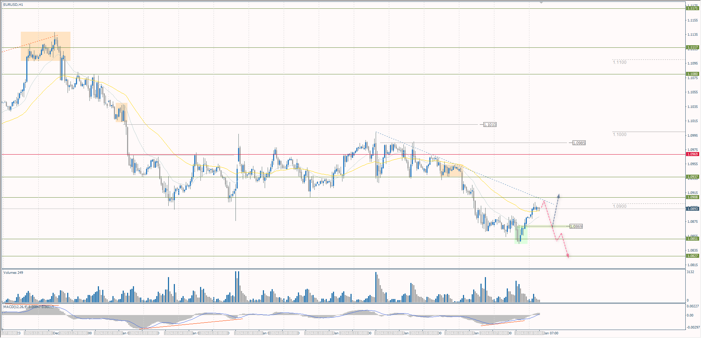Select the blue upward forecast arrow
Screen dimensions: 701x338
[x=555, y=211]
